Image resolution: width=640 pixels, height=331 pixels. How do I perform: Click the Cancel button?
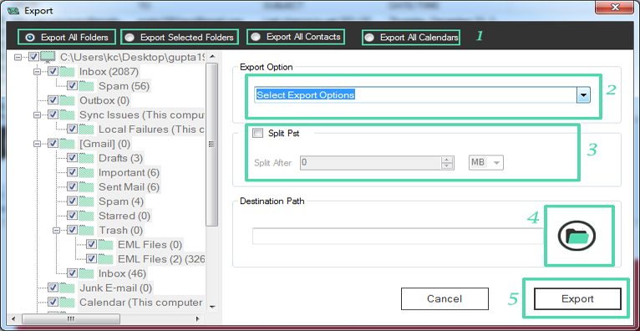pos(444,298)
